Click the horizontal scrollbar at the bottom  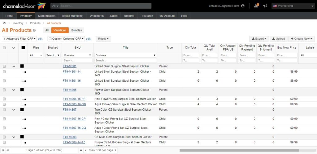(x=238, y=150)
